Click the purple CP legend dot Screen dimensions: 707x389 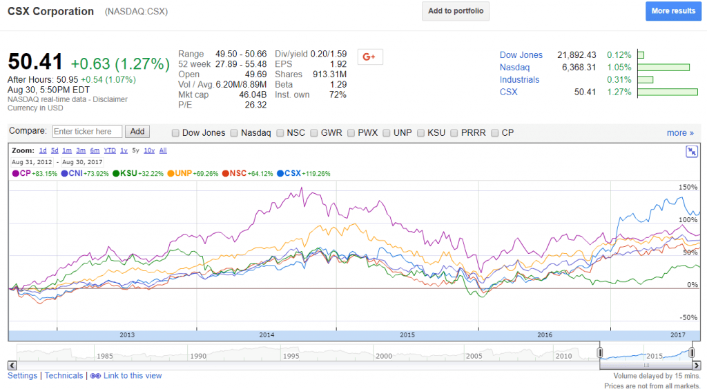click(x=15, y=173)
